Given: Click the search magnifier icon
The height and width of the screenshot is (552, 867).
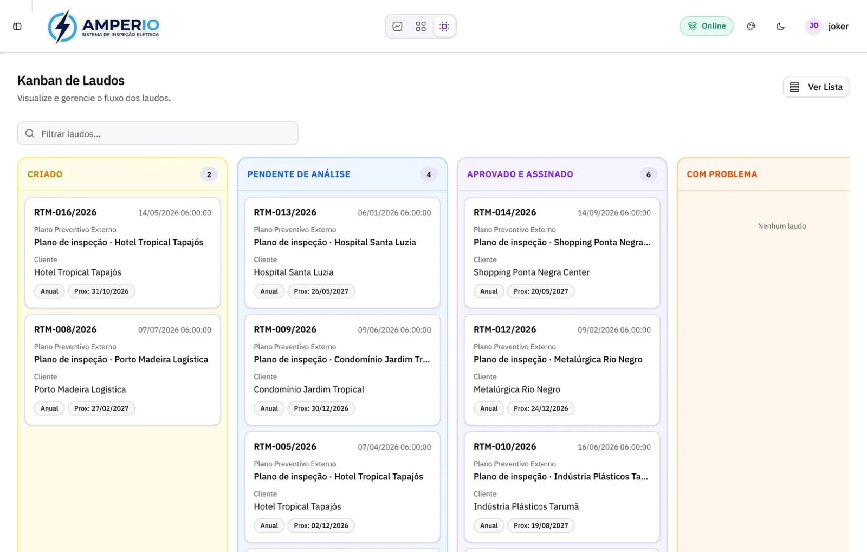Looking at the screenshot, I should coord(30,133).
